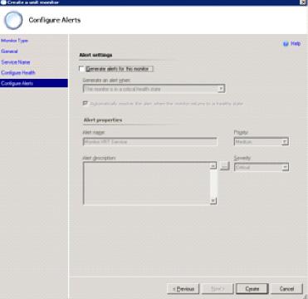Enable Generate alerts for this monitor checkbox
Image resolution: width=308 pixels, height=299 pixels.
(82, 69)
